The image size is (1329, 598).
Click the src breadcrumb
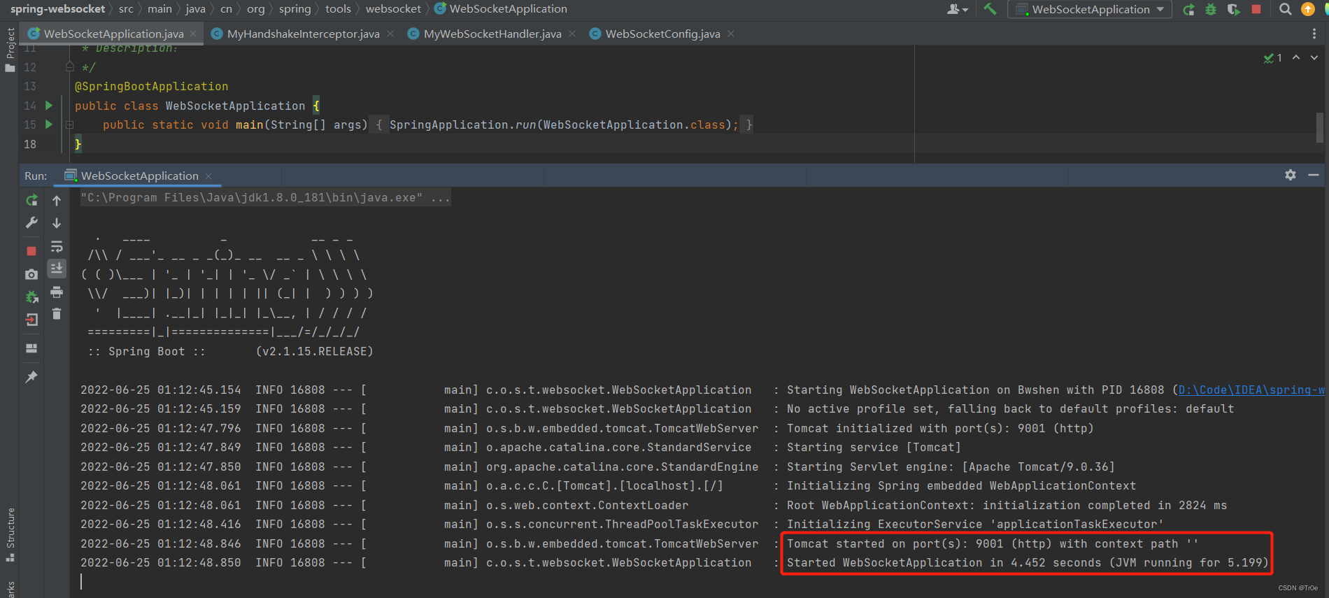pyautogui.click(x=126, y=9)
